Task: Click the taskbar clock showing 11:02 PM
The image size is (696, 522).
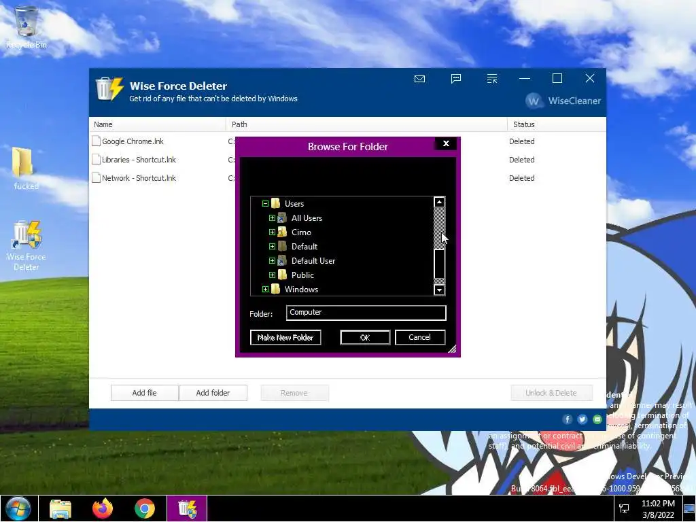Action: tap(658, 508)
